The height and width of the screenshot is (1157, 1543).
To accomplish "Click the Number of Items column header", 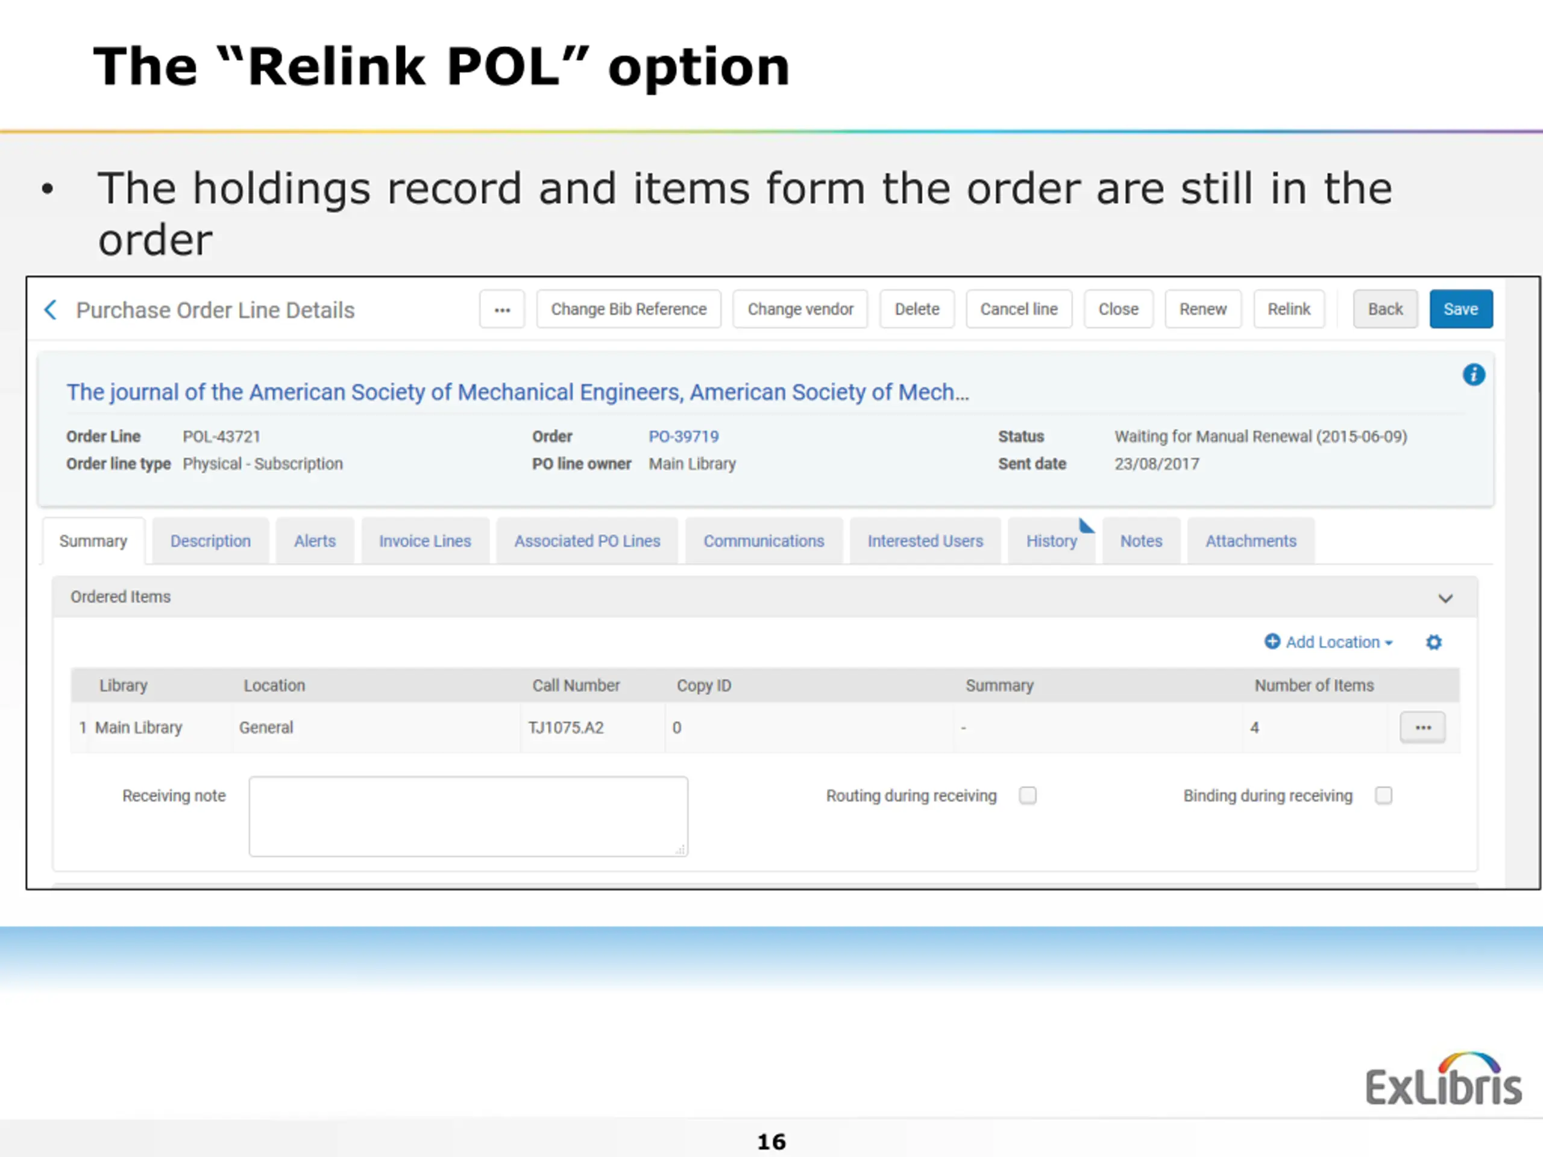I will (x=1314, y=686).
